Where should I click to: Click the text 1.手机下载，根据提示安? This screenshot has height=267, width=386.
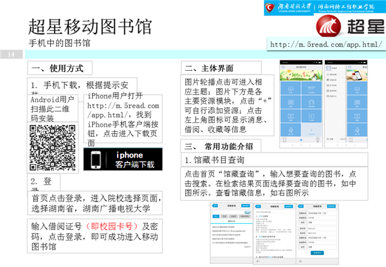pyautogui.click(x=80, y=86)
